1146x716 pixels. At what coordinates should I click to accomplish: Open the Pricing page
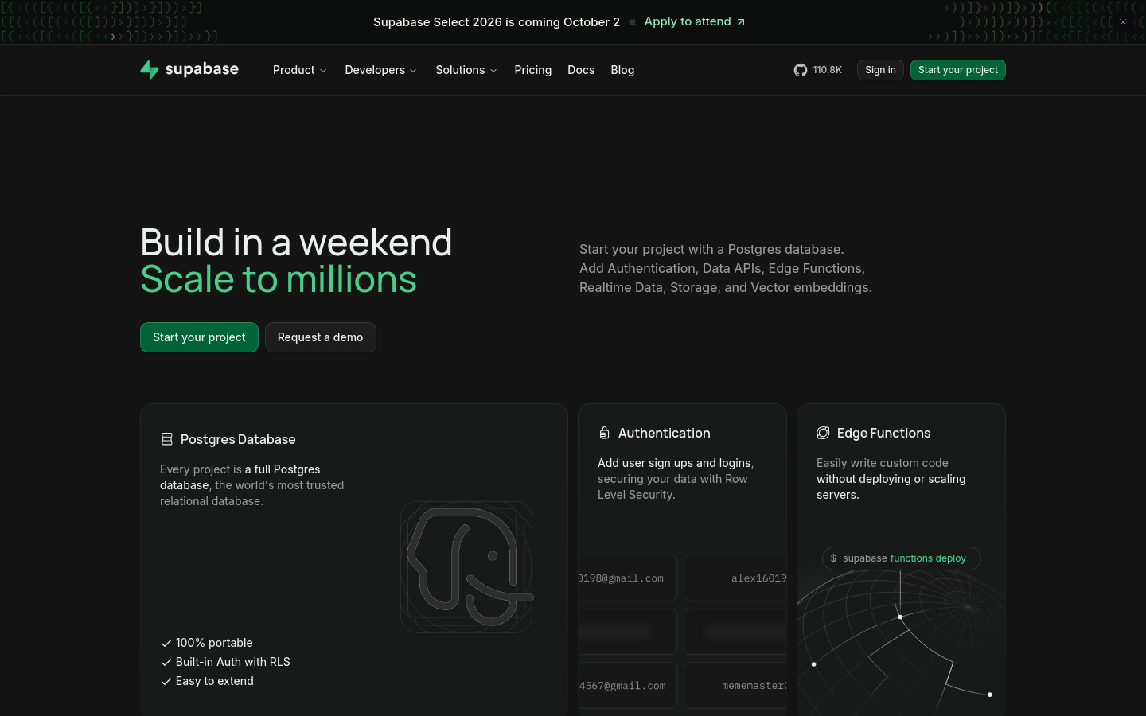[x=533, y=70]
